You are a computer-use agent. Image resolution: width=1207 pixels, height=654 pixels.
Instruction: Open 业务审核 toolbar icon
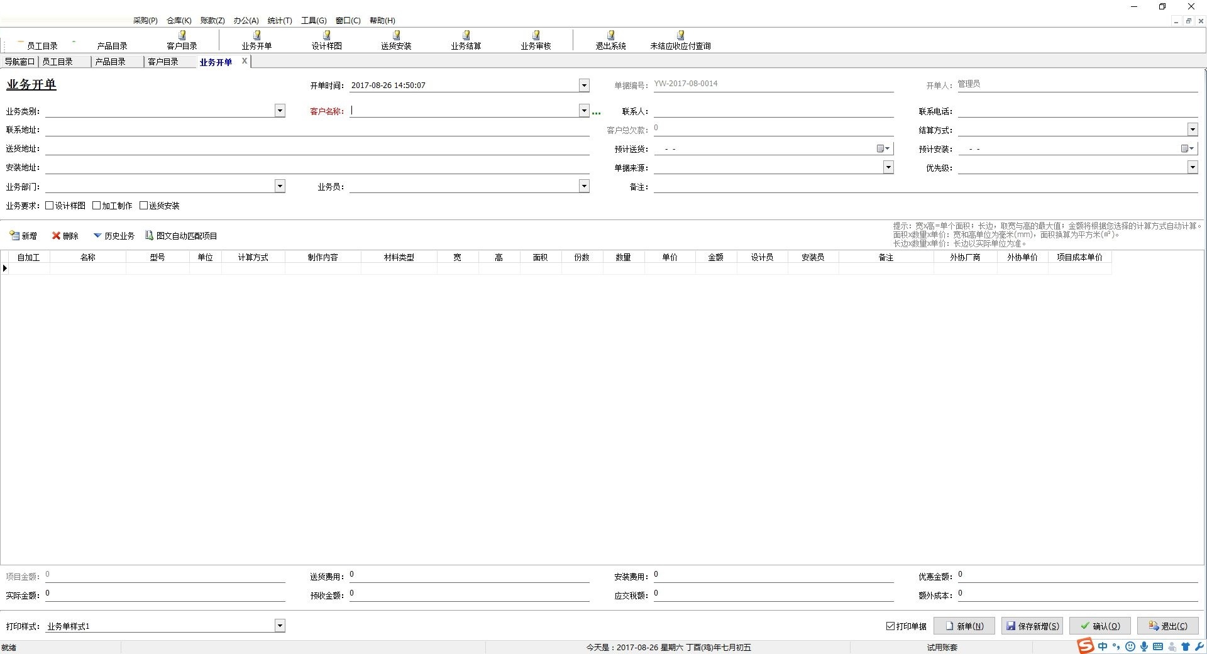[536, 40]
